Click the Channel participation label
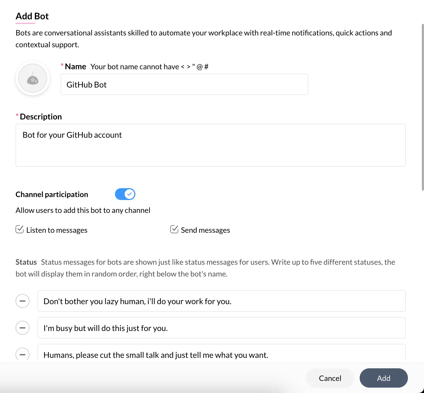The image size is (424, 393). 52,194
